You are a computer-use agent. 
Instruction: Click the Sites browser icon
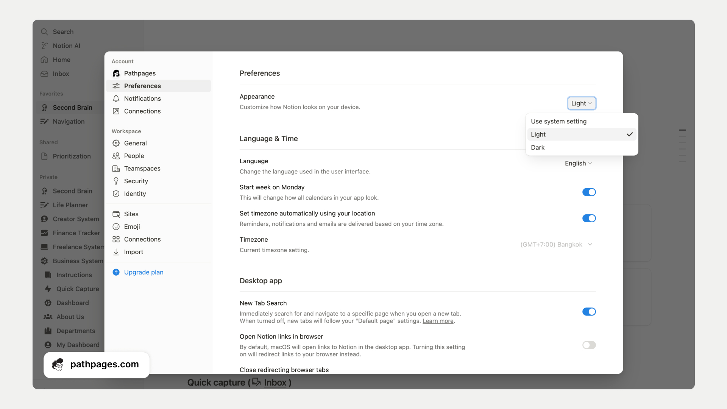pyautogui.click(x=116, y=214)
